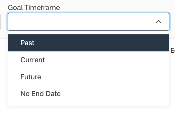Image resolution: width=175 pixels, height=114 pixels.
Task: Choose Current from the timeframe list
Action: tap(88, 60)
